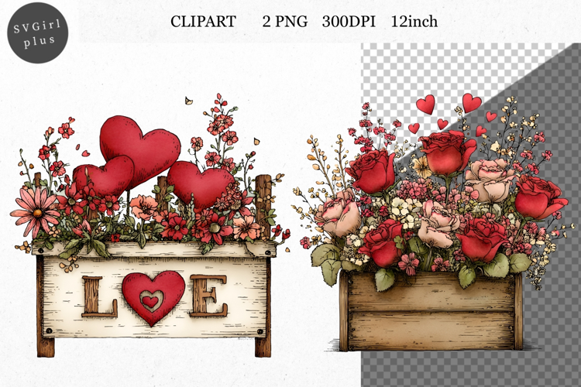
Task: Click the pink daisy on the white planter
Action: tap(34, 209)
